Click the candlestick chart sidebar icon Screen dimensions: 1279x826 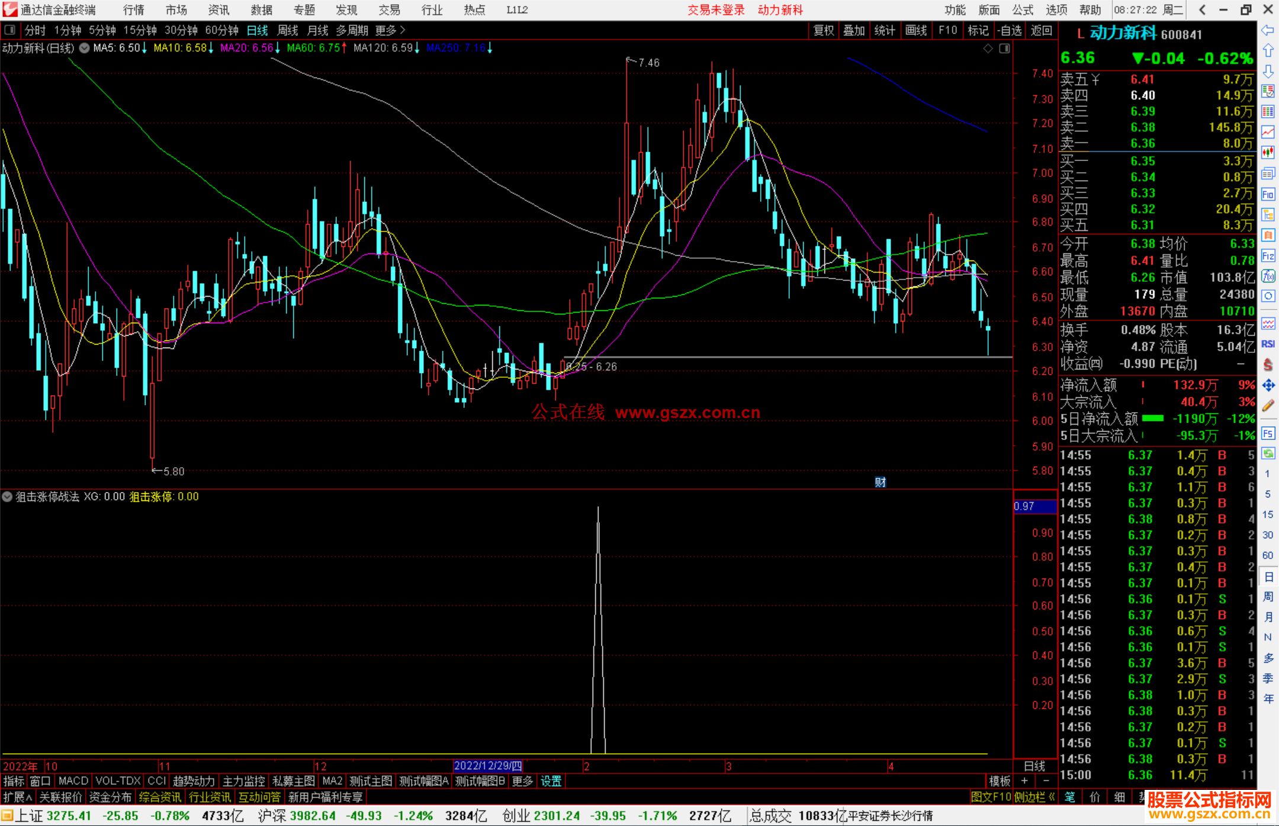tap(1268, 153)
